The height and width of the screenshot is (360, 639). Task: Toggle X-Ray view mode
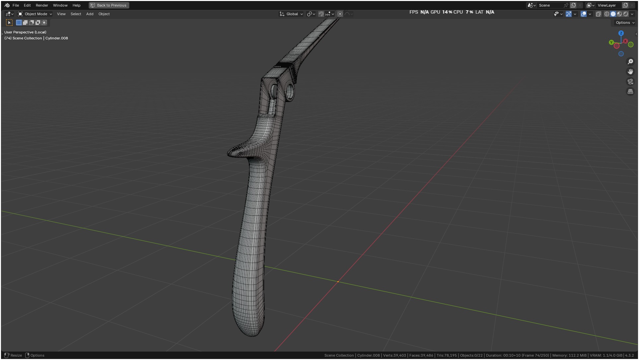tap(599, 14)
